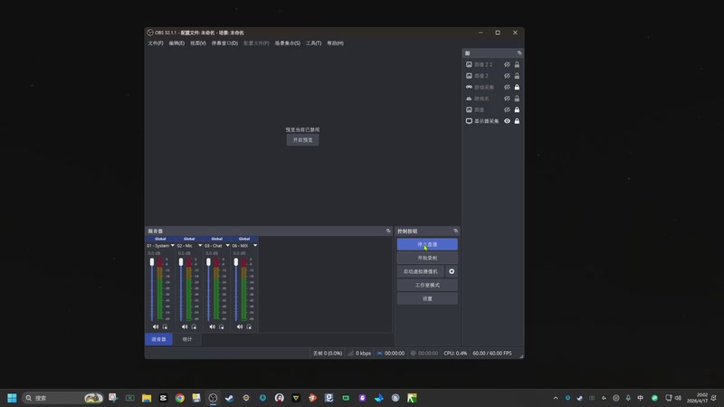The image size is (724, 407).
Task: Click the 0 kbps bitrate status indicator
Action: (x=359, y=353)
